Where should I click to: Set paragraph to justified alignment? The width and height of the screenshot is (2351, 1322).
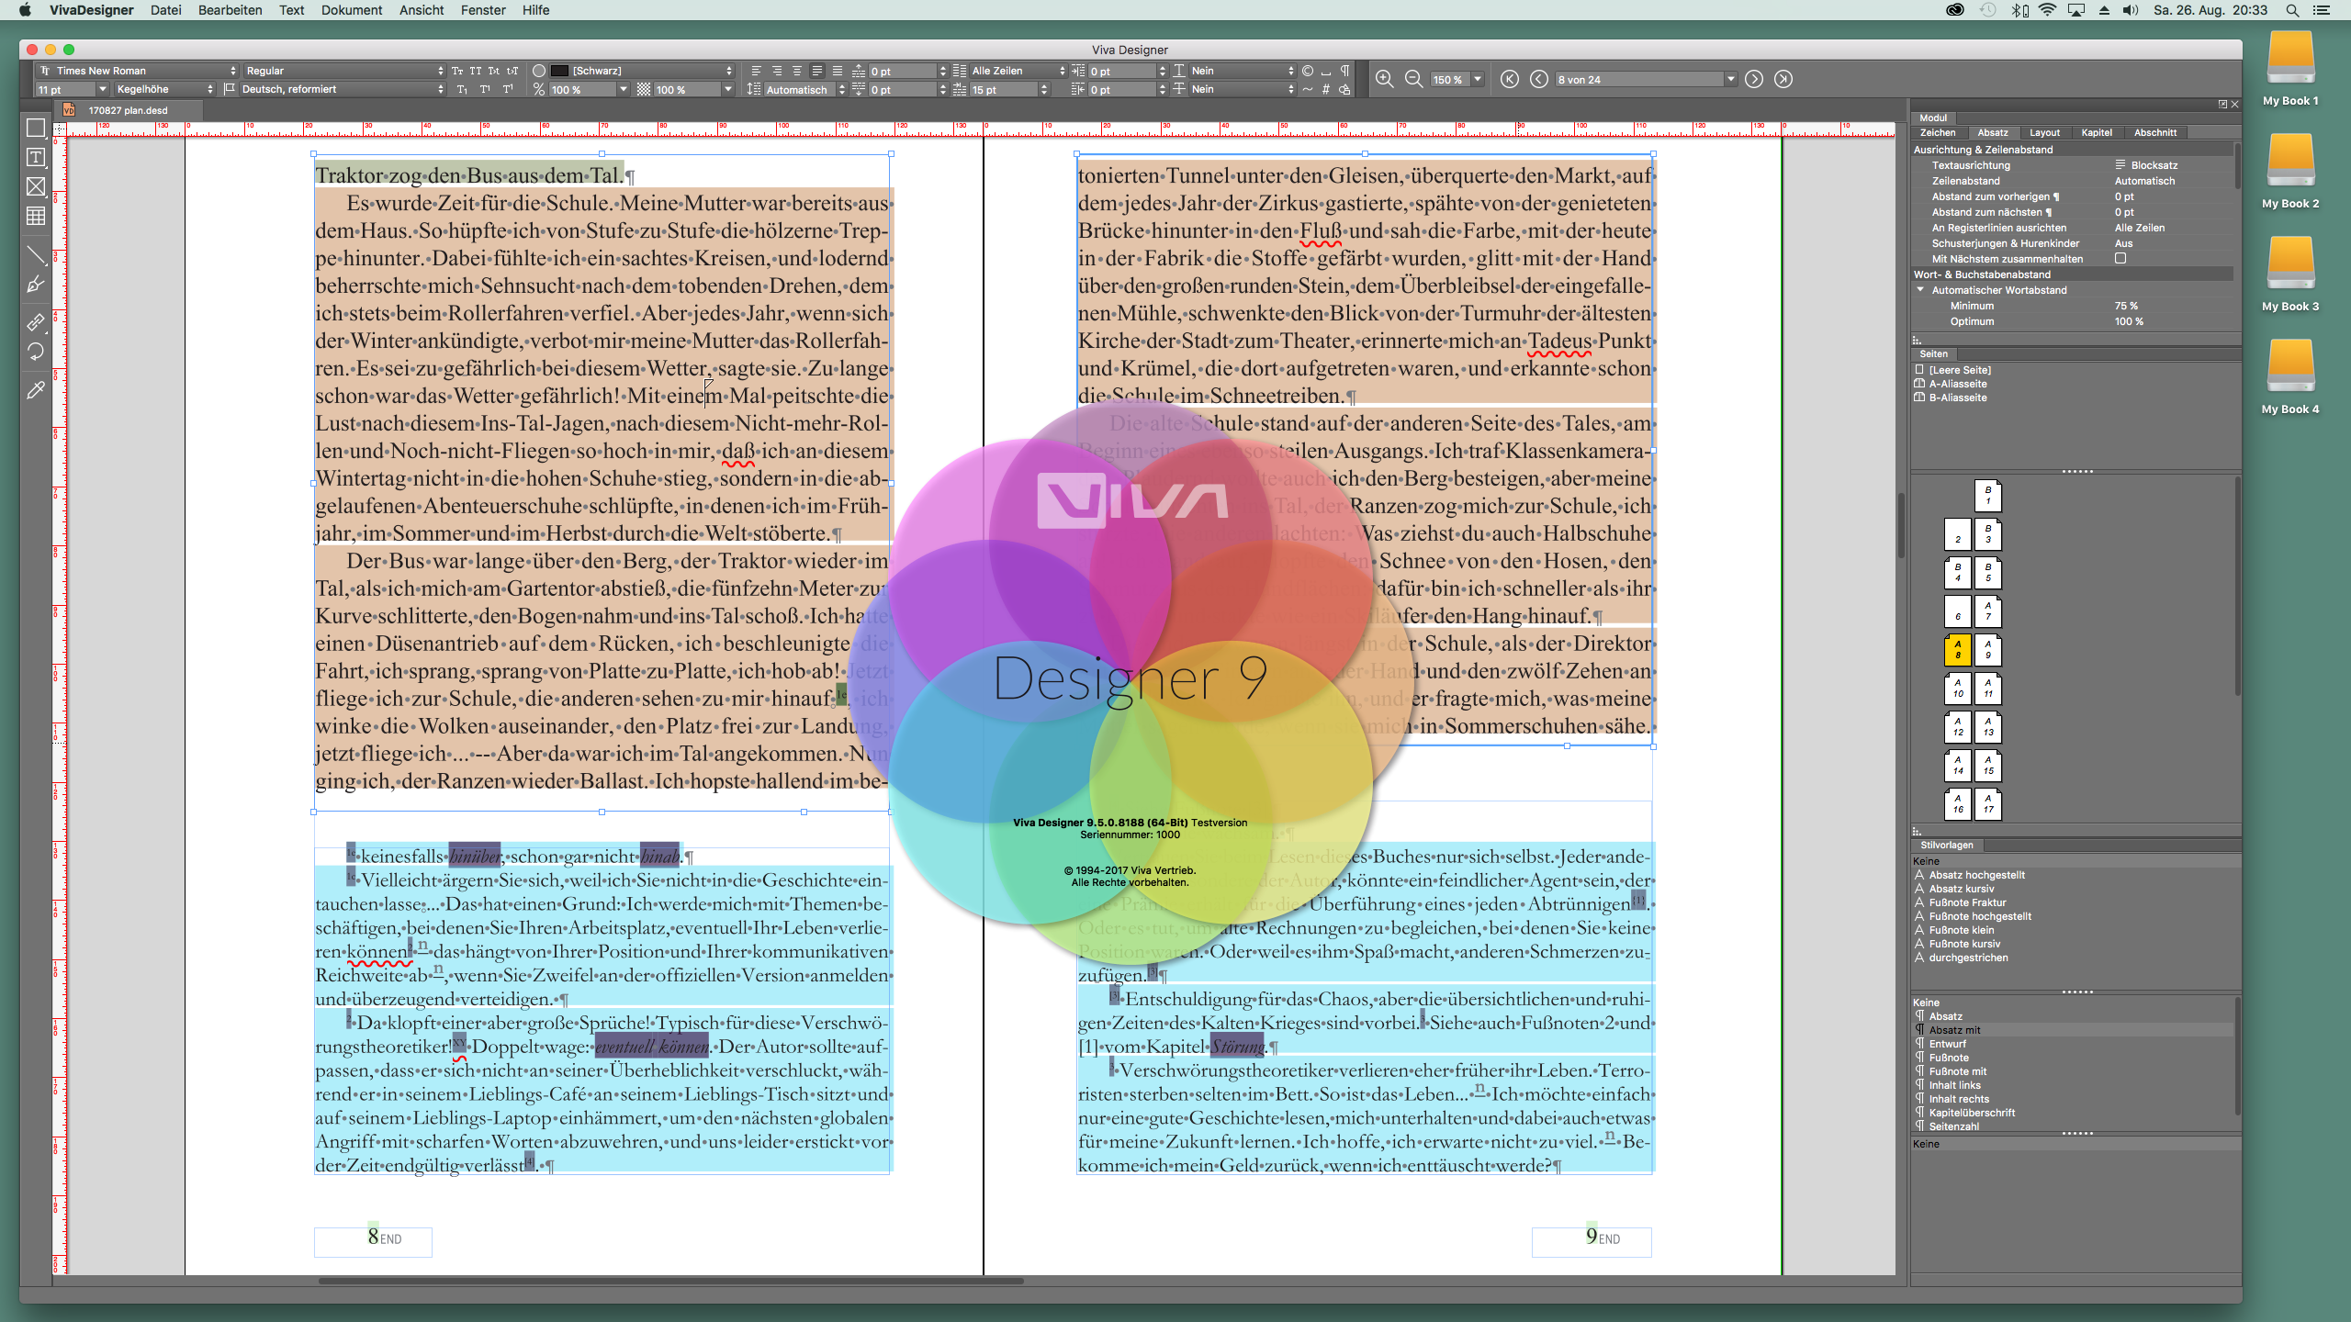pos(817,71)
